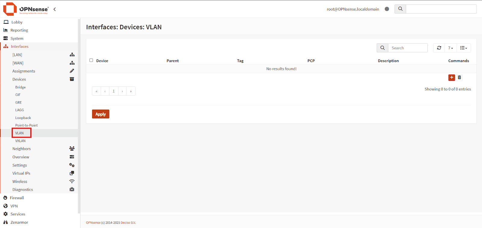Image resolution: width=482 pixels, height=228 pixels.
Task: Open the Firewall menu
Action: point(17,198)
